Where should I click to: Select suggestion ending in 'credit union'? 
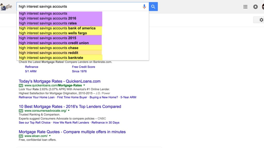tap(83, 43)
